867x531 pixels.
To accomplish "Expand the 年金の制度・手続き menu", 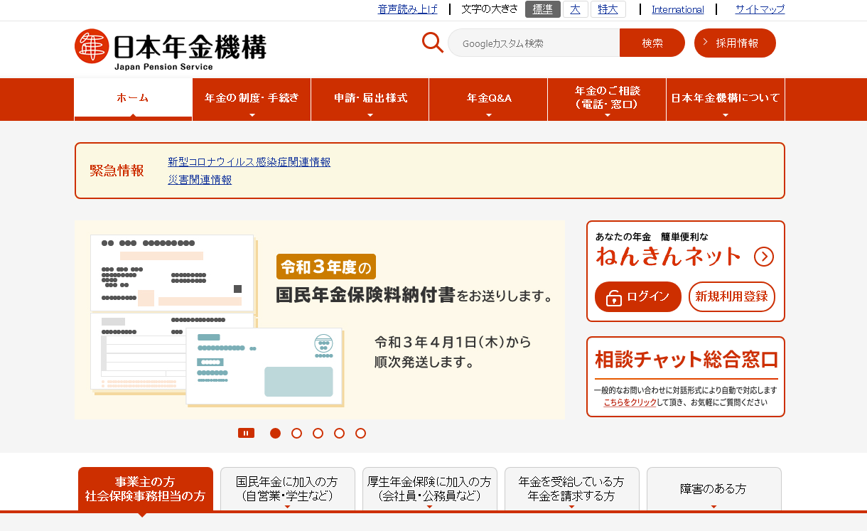I will (252, 100).
